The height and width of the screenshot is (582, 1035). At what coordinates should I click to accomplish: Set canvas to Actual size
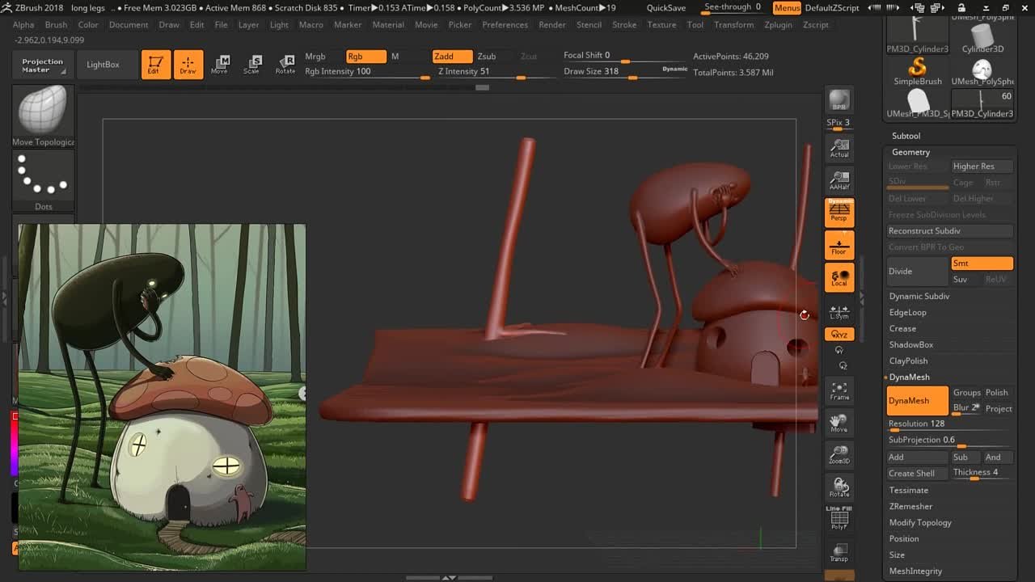coord(839,148)
